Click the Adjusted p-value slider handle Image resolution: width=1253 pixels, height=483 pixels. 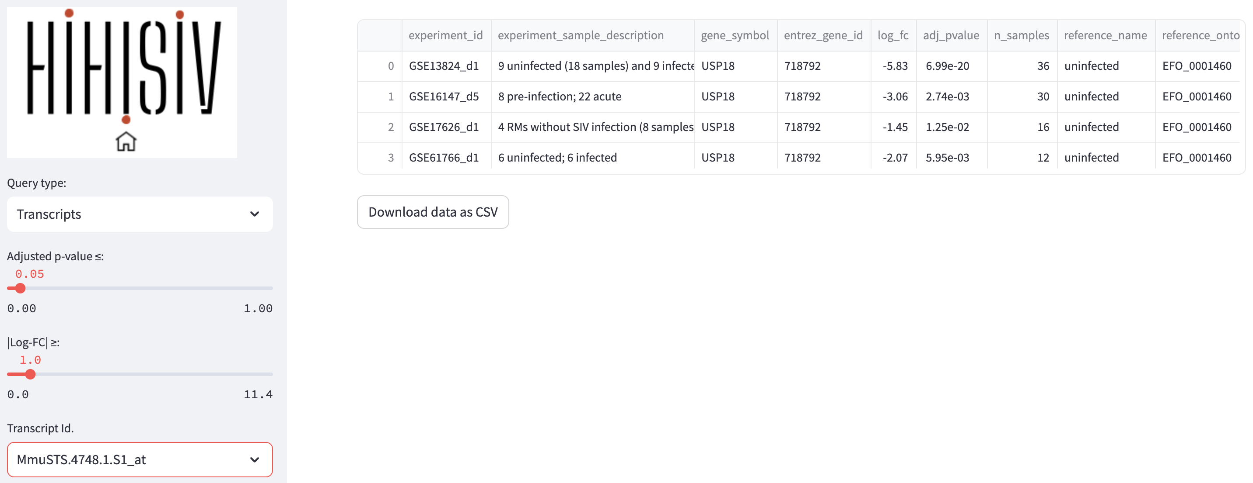tap(20, 288)
